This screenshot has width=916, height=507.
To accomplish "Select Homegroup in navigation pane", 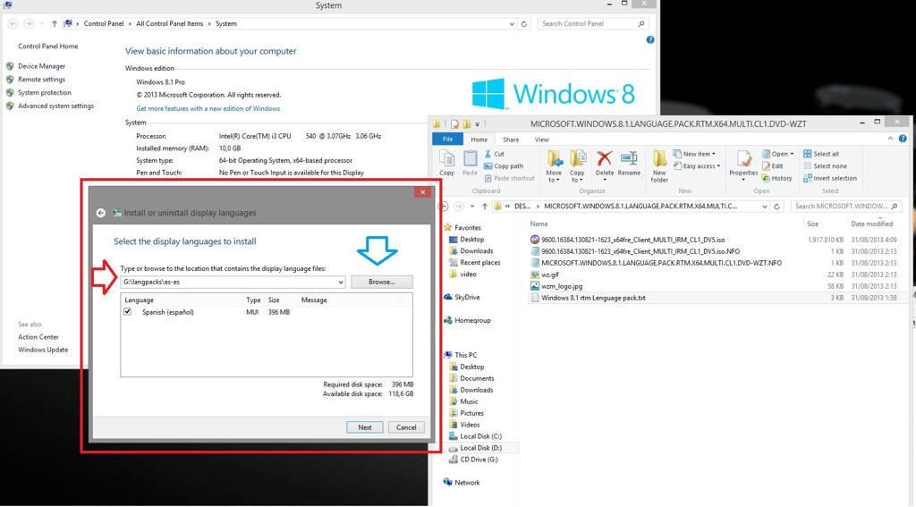I will point(472,321).
